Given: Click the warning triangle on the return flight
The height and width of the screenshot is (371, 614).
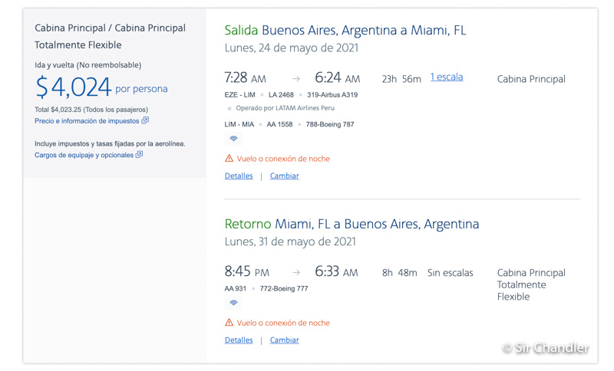Looking at the screenshot, I should click(x=229, y=323).
